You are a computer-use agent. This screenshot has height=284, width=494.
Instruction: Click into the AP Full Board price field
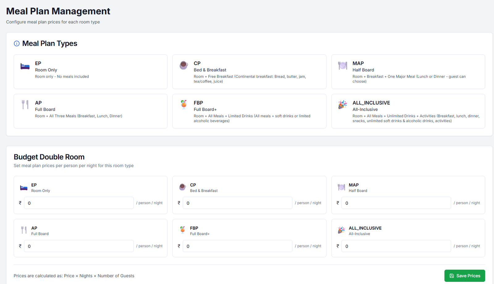coord(79,246)
